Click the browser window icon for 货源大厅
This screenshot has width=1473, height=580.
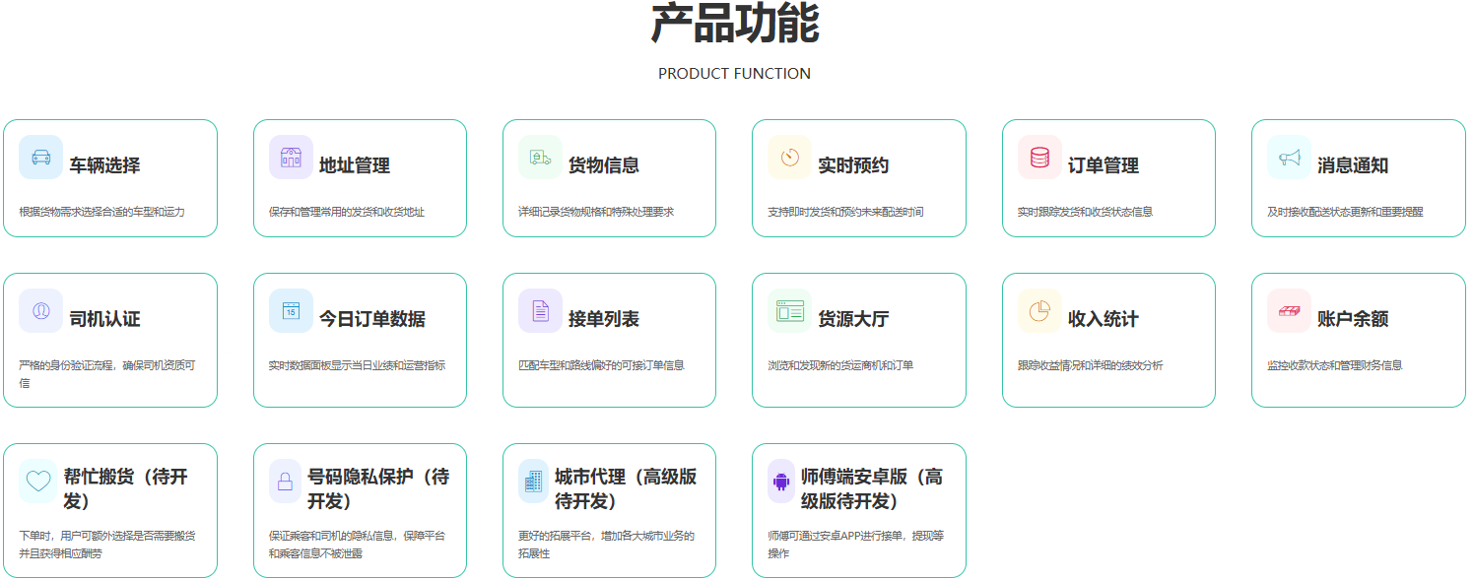789,311
